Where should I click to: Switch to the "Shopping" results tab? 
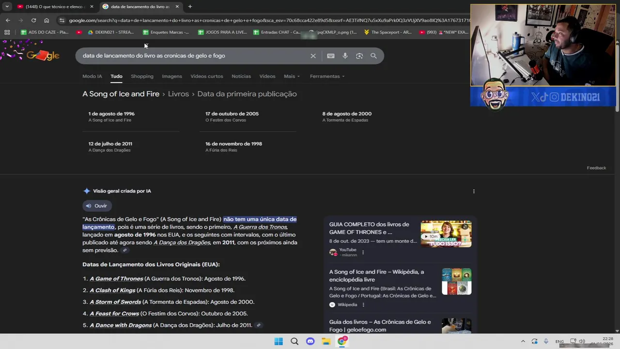click(142, 76)
